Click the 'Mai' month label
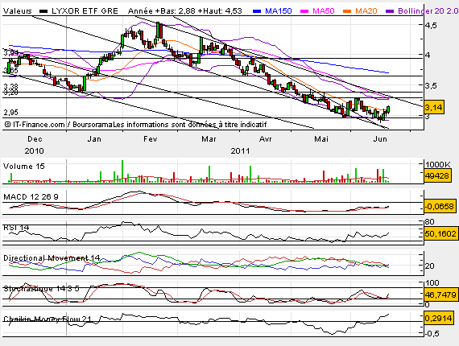The height and width of the screenshot is (346, 459). click(x=321, y=139)
